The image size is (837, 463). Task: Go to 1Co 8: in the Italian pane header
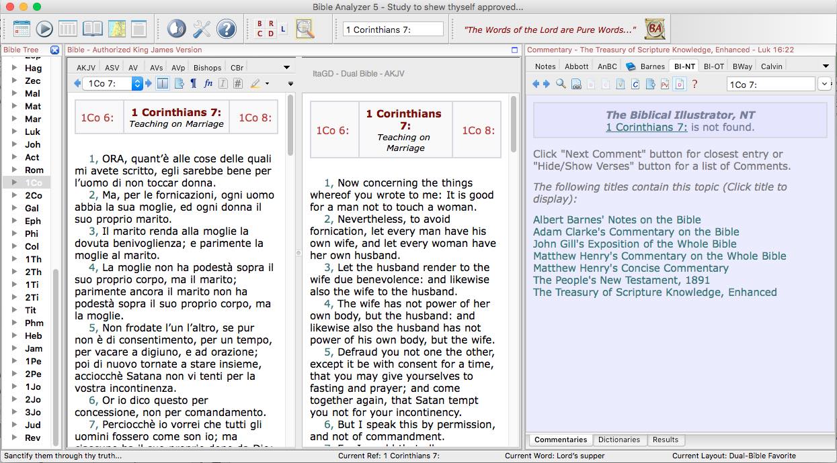(255, 118)
